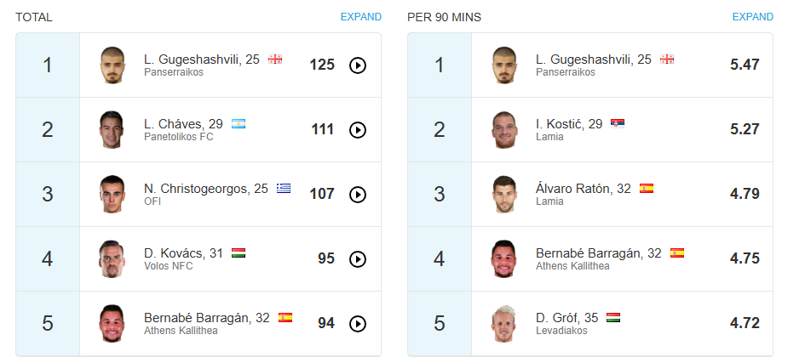The height and width of the screenshot is (363, 805).
Task: Open the Levadiakos team link
Action: [561, 331]
